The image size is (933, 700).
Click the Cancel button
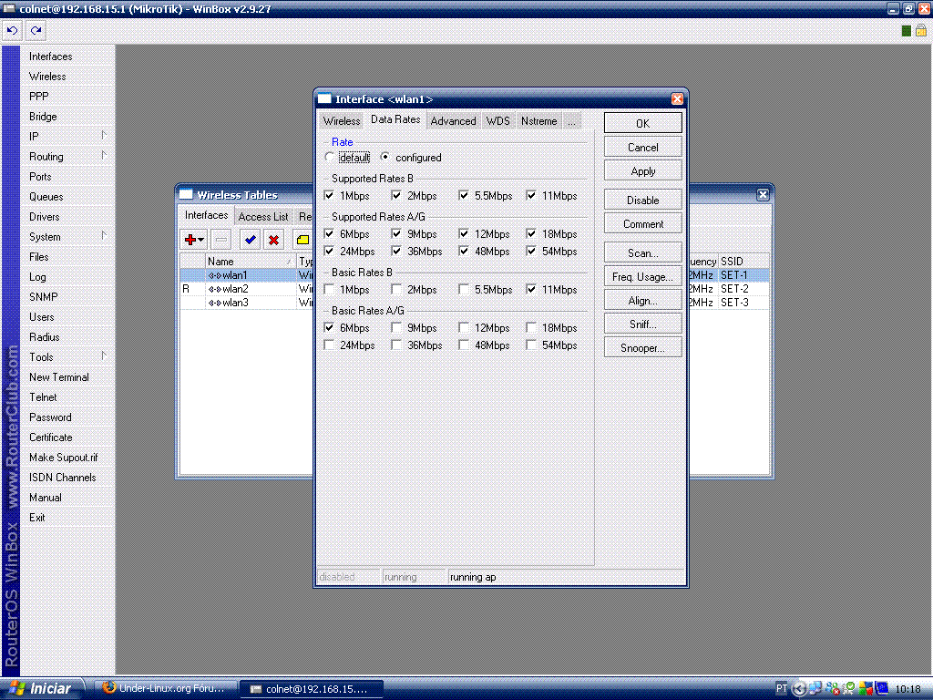coord(642,147)
